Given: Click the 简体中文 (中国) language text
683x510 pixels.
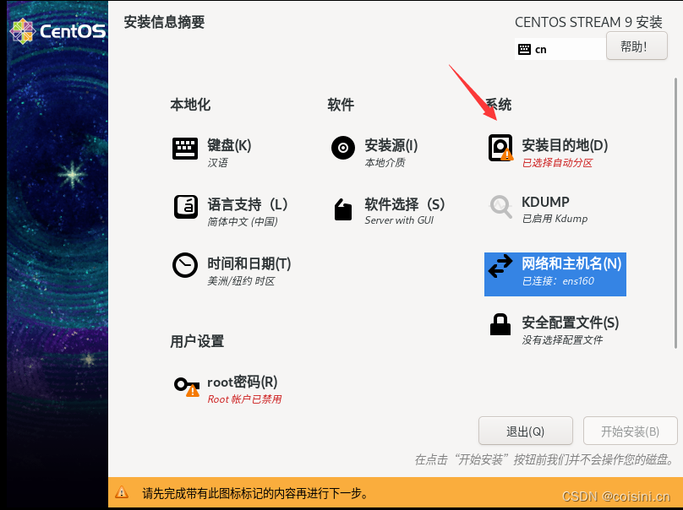Looking at the screenshot, I should [243, 221].
